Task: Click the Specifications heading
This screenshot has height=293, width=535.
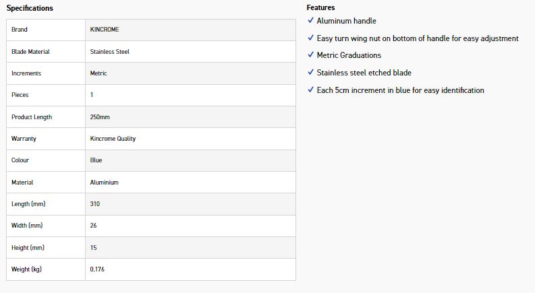Action: click(x=30, y=8)
